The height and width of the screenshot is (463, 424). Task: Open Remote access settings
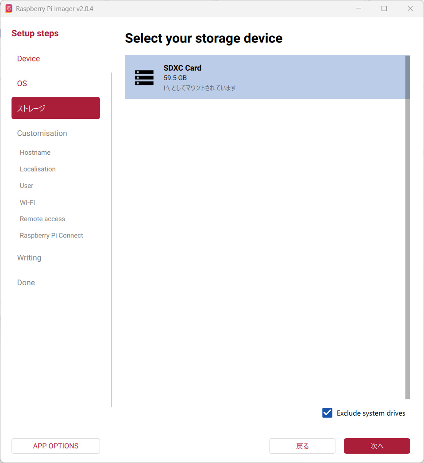pos(42,219)
